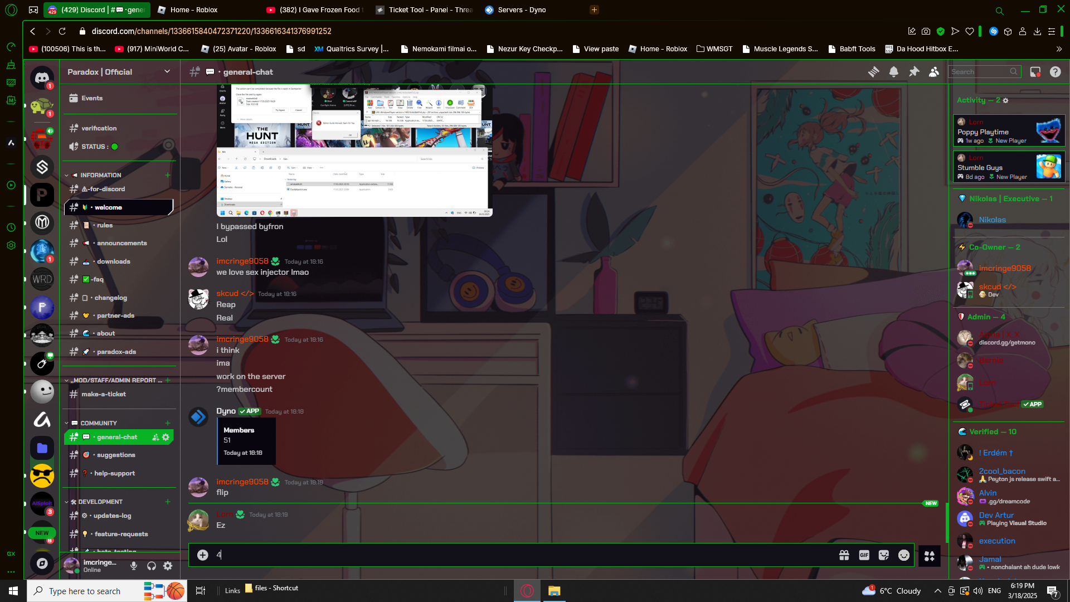
Task: Click the message input field
Action: click(x=502, y=555)
